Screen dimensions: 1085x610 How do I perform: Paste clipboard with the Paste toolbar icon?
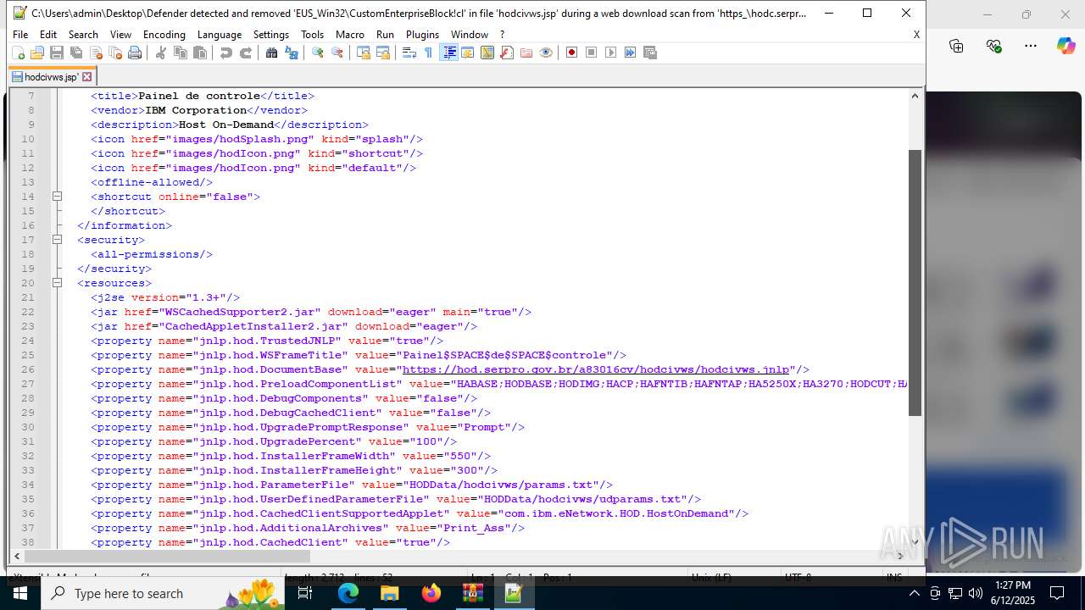pos(199,53)
